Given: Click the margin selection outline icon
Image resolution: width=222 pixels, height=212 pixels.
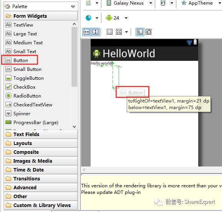Looking at the screenshot, I should point(109,32).
